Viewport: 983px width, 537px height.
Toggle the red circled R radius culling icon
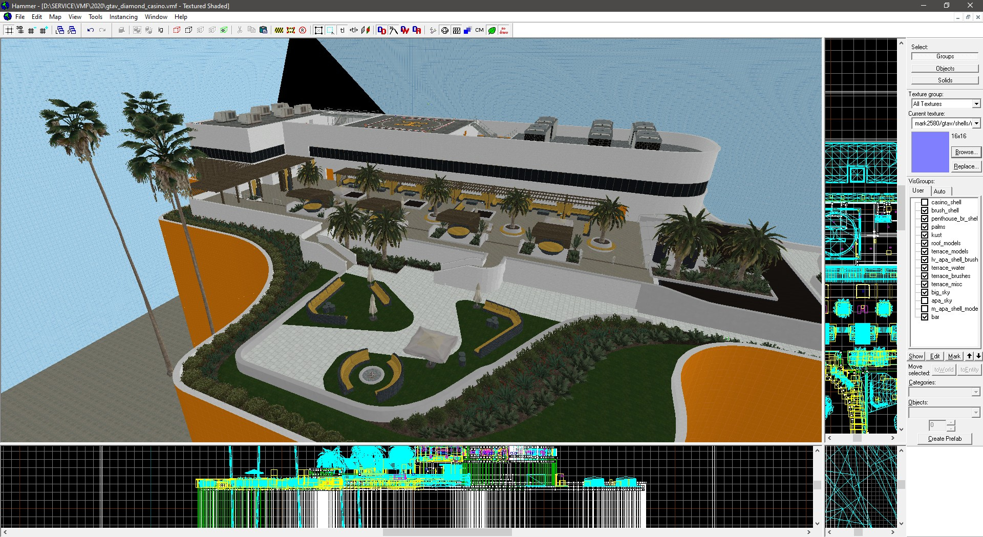pyautogui.click(x=303, y=30)
